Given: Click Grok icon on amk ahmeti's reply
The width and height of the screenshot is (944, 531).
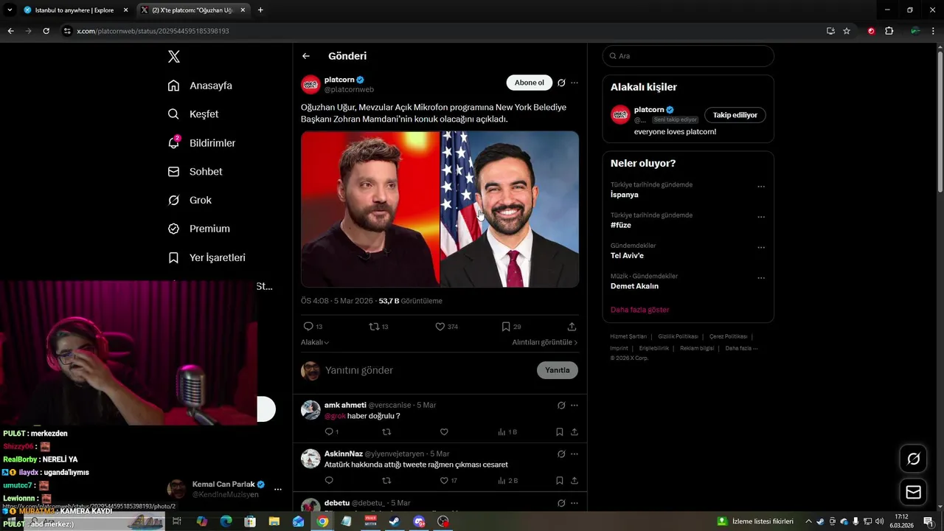Looking at the screenshot, I should tap(561, 405).
